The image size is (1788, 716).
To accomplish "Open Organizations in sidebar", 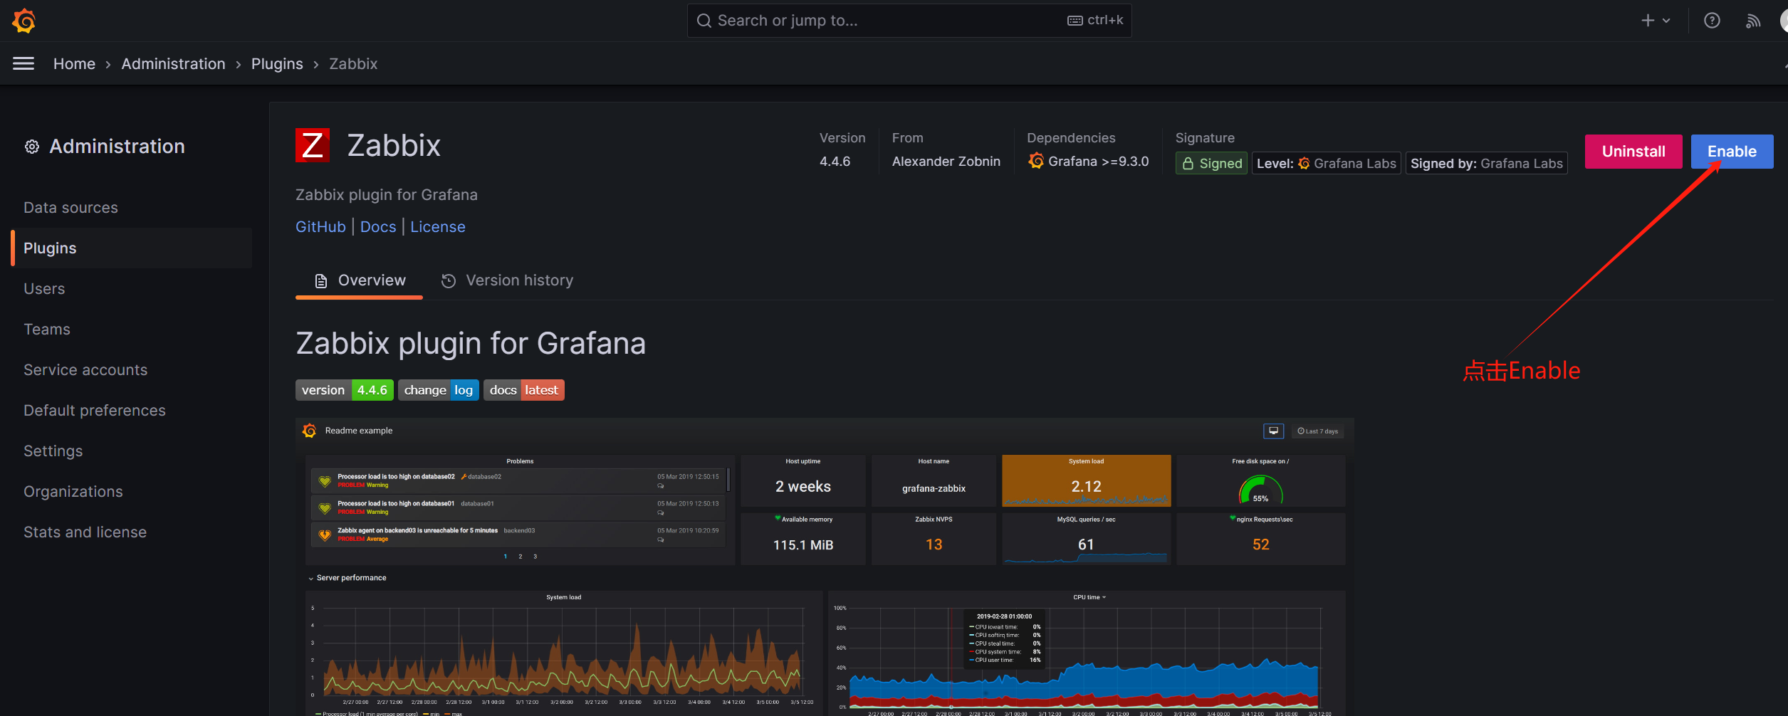I will pos(73,491).
